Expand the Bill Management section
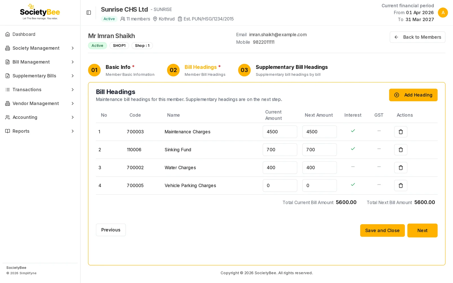This screenshot has height=283, width=453. [40, 62]
